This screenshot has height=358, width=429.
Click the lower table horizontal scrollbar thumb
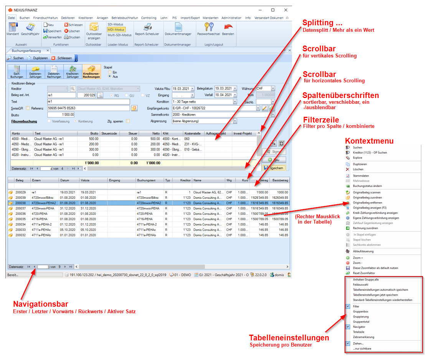click(142, 266)
